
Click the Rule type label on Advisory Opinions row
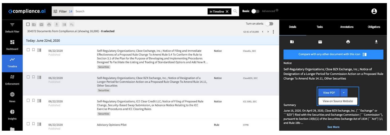pos(217,125)
